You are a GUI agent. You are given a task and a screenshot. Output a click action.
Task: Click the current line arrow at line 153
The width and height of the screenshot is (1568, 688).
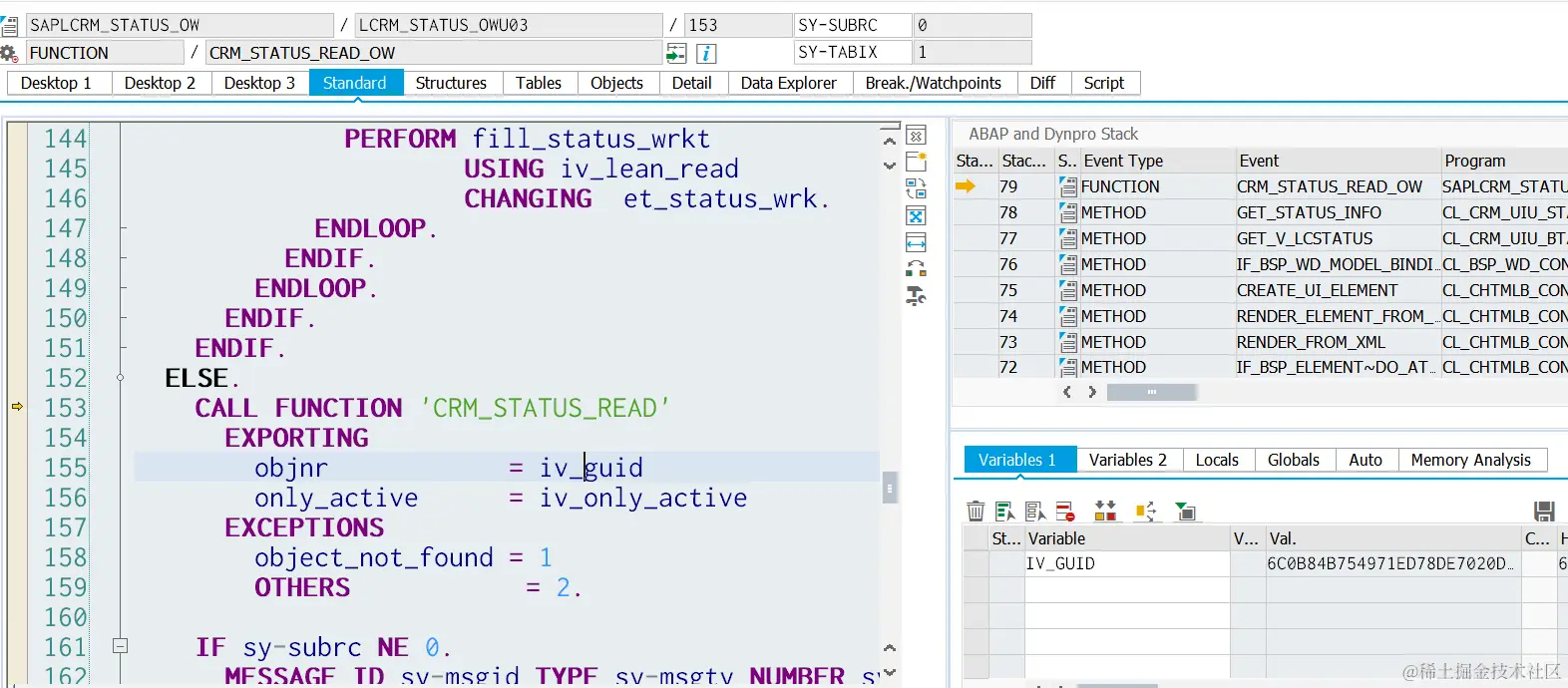17,407
